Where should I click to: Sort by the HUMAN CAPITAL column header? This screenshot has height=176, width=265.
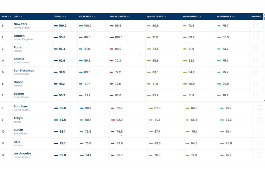coord(120,16)
